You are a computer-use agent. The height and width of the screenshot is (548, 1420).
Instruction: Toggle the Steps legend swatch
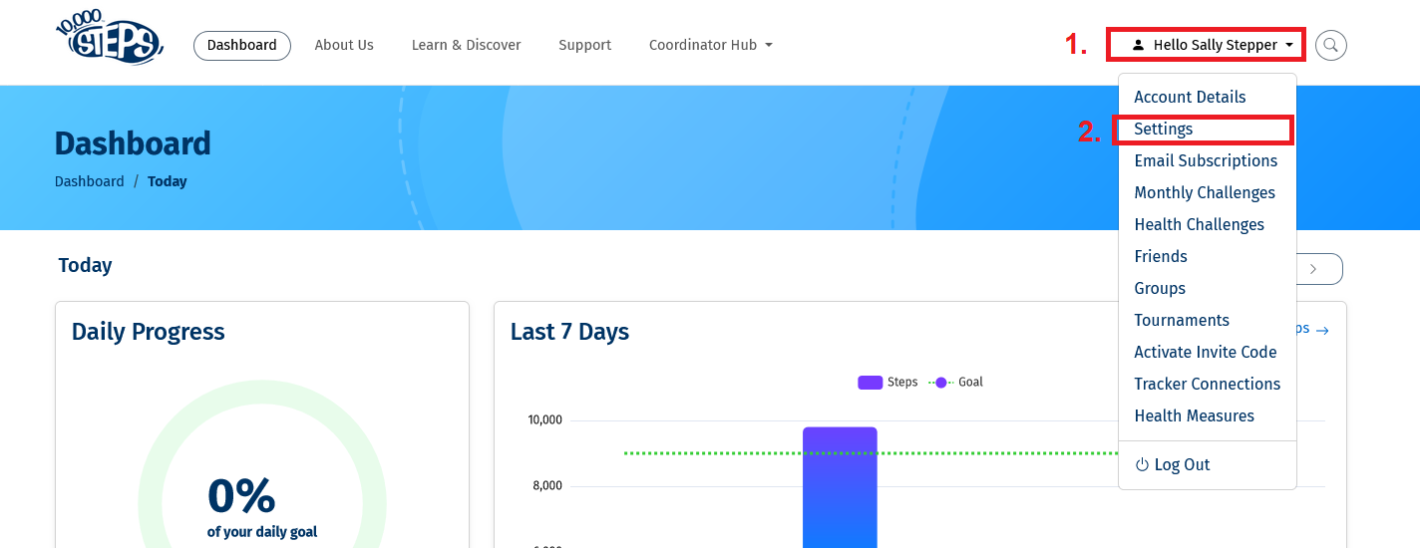point(870,383)
